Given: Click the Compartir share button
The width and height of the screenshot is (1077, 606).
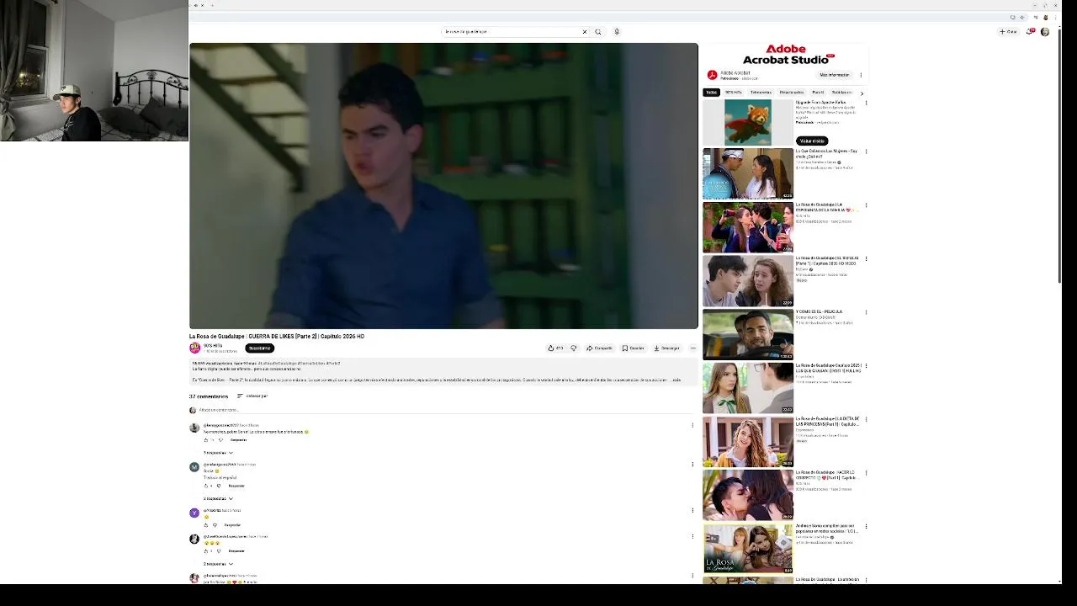Looking at the screenshot, I should (600, 348).
